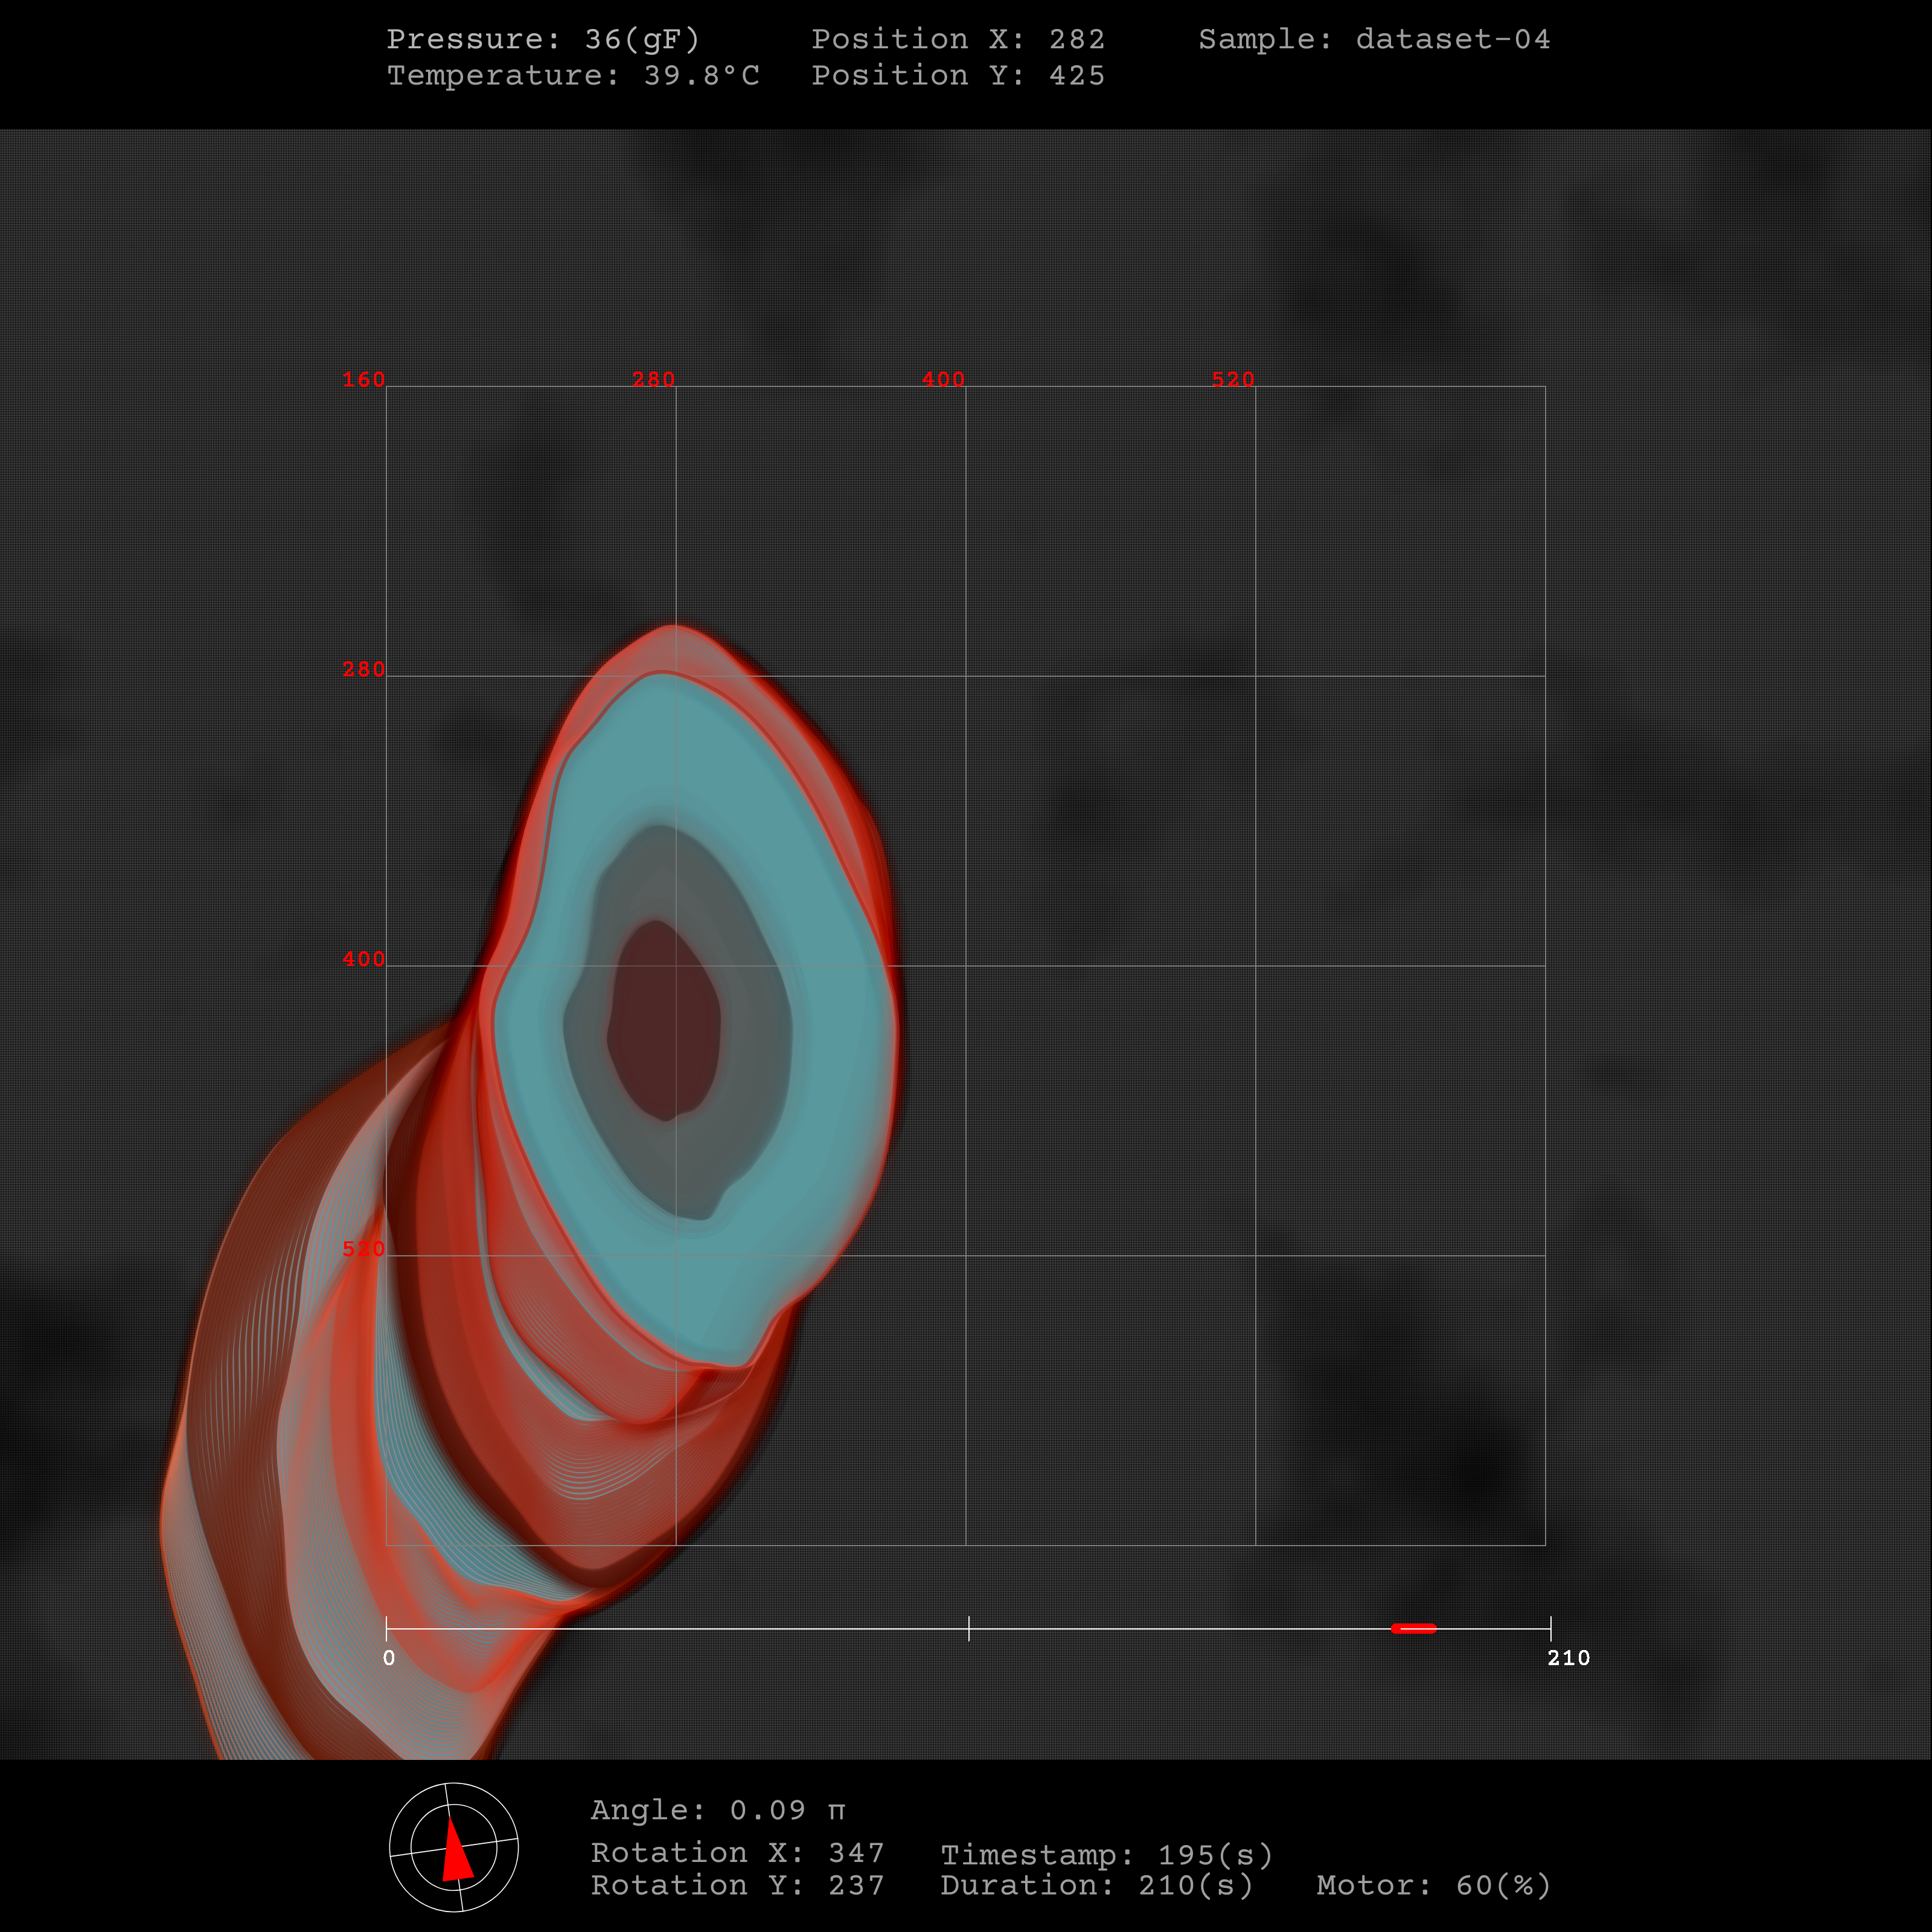Click the left axis label 280
The height and width of the screenshot is (1932, 1932).
tap(363, 669)
